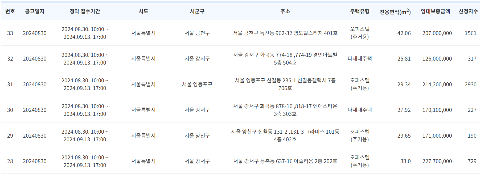Select row number 32
The height and width of the screenshot is (174, 484).
(x=10, y=59)
